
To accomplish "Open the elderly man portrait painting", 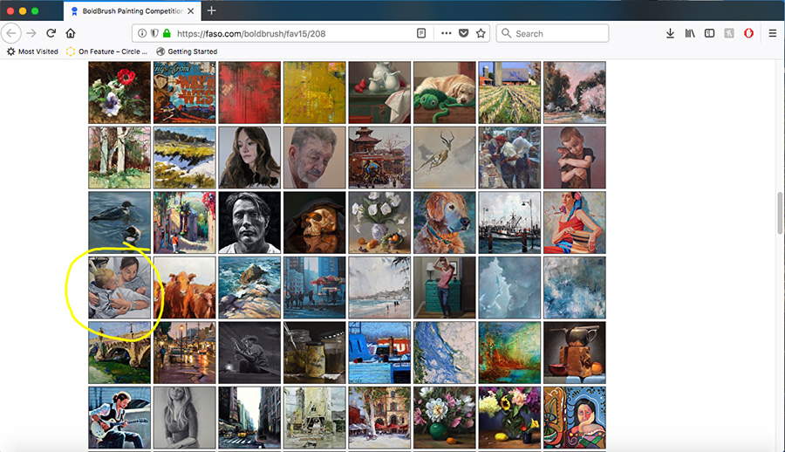I will click(x=314, y=158).
